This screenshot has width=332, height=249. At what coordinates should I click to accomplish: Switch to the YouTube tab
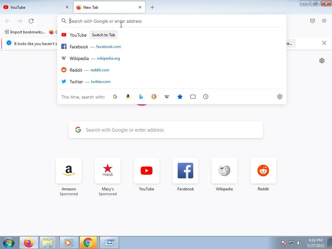click(36, 7)
